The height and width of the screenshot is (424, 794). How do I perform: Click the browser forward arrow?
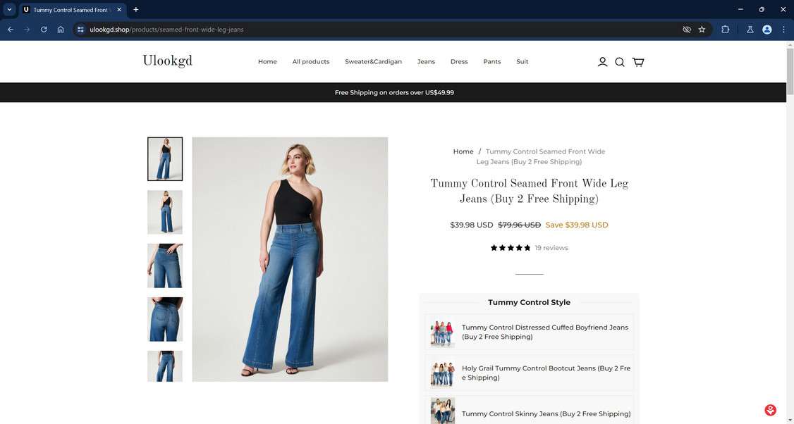click(x=27, y=30)
